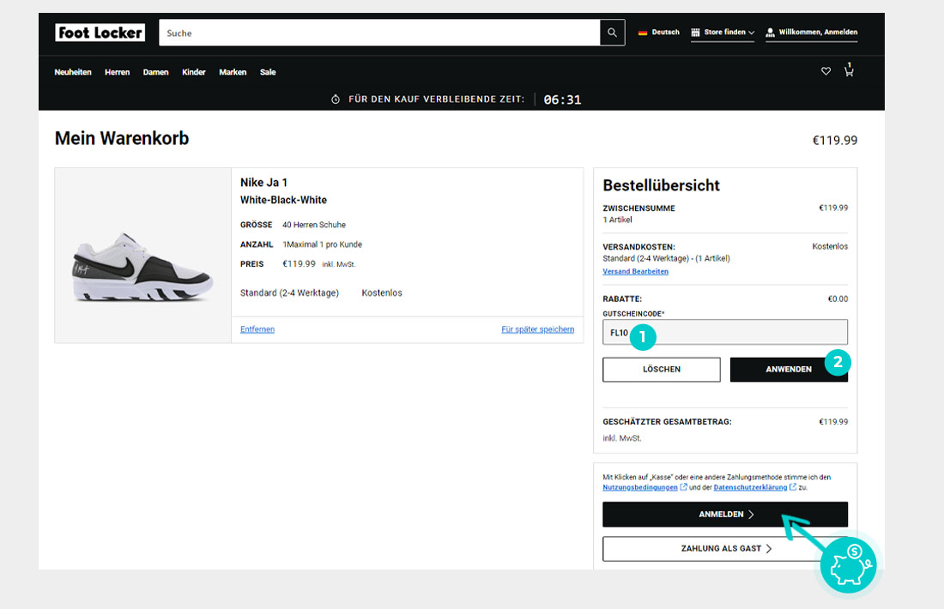Click the Nike Ja 1 product title
Viewport: 944px width, 609px height.
click(x=263, y=183)
